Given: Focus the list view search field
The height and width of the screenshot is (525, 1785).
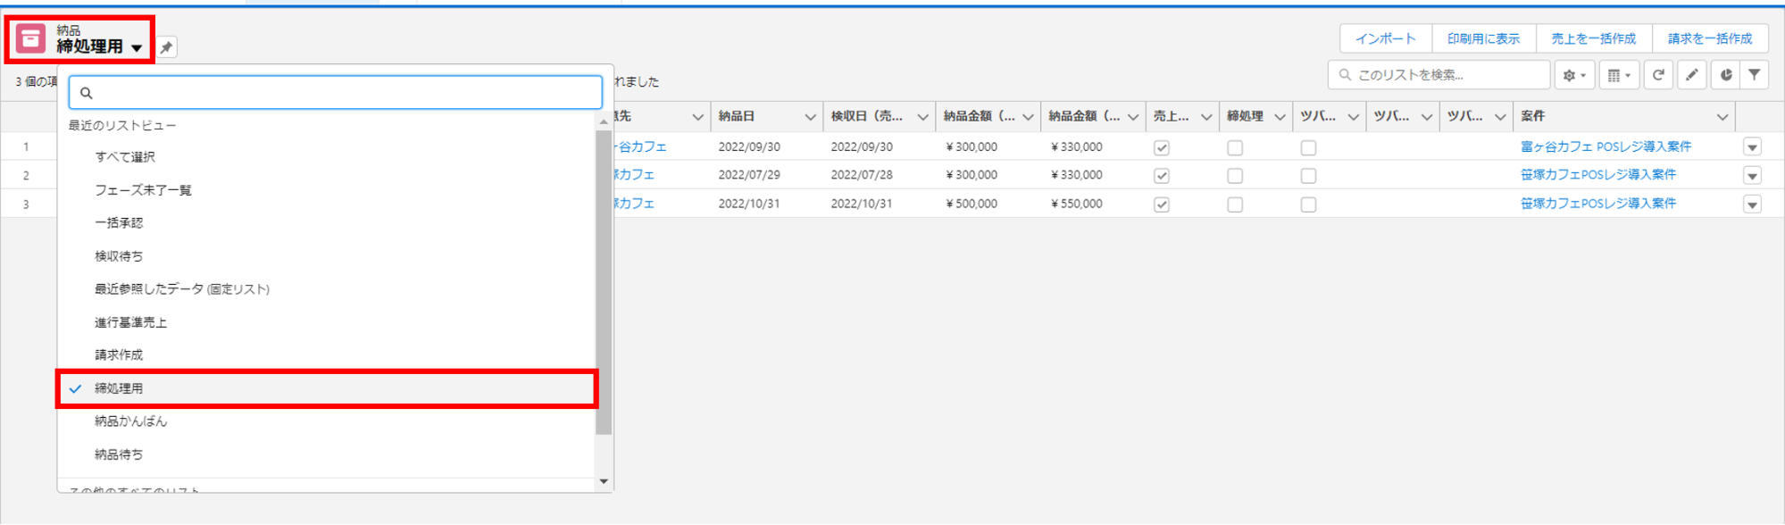Looking at the screenshot, I should tap(335, 93).
